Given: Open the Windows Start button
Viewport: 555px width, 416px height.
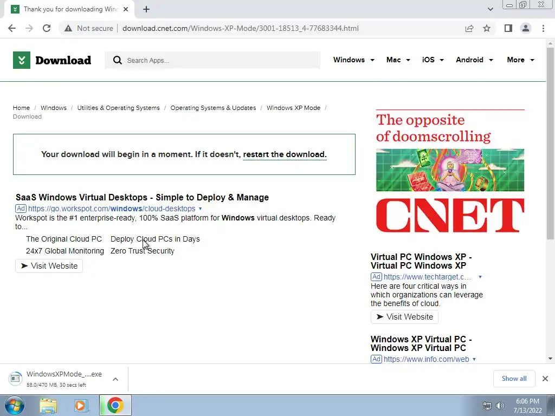Looking at the screenshot, I should [x=14, y=405].
